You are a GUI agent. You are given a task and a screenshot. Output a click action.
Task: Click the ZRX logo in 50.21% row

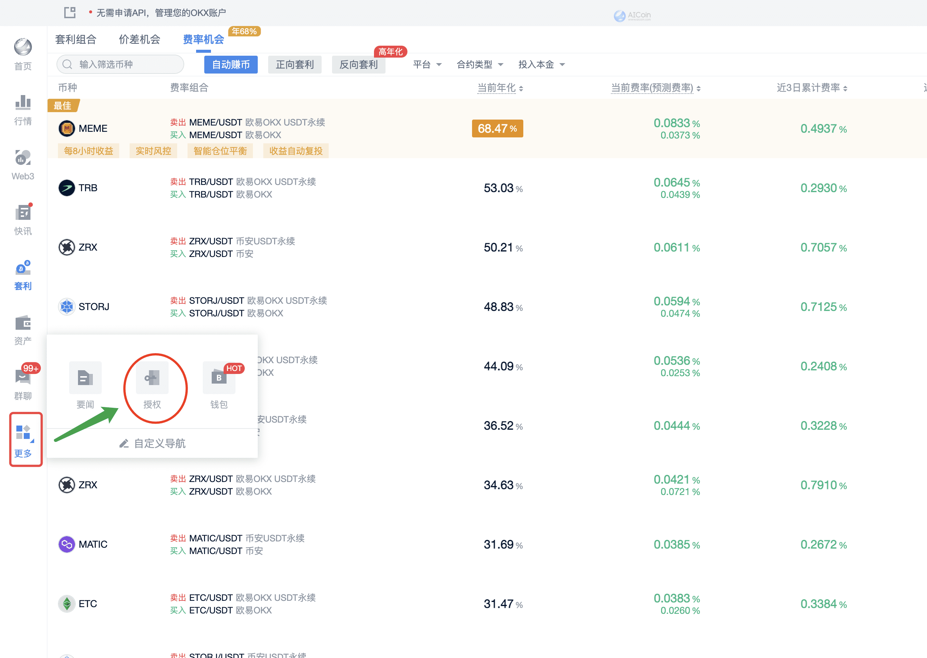(67, 247)
